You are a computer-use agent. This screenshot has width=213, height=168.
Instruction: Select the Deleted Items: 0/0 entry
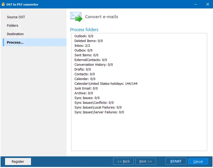click(88, 41)
